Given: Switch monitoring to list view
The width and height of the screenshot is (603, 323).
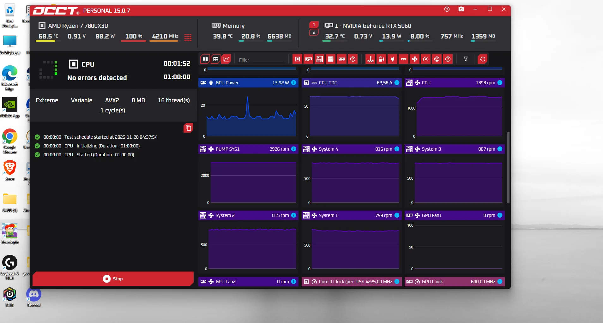Looking at the screenshot, I should [x=205, y=59].
